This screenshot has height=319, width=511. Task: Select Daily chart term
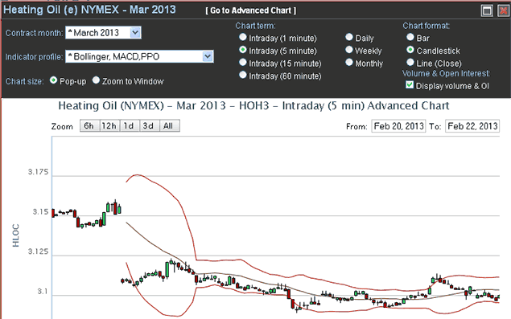(349, 37)
